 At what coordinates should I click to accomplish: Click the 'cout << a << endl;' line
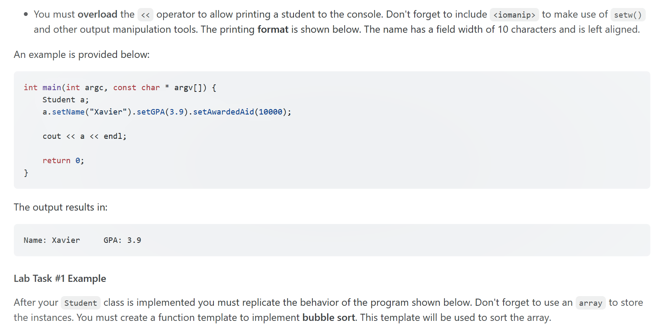click(x=84, y=136)
